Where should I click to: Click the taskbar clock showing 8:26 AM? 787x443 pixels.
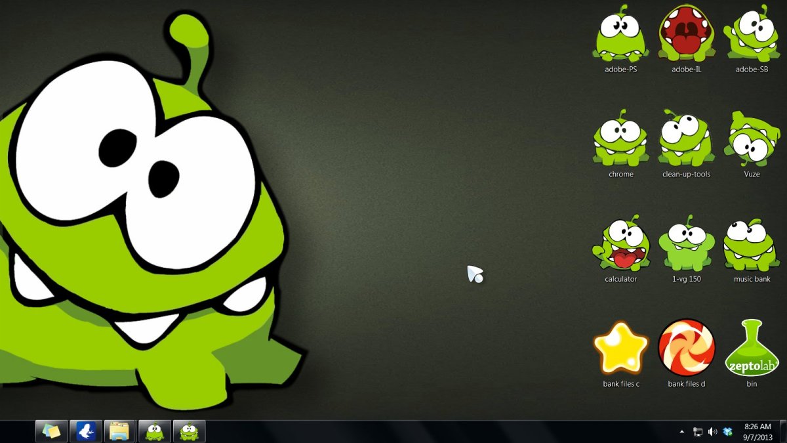click(x=757, y=431)
